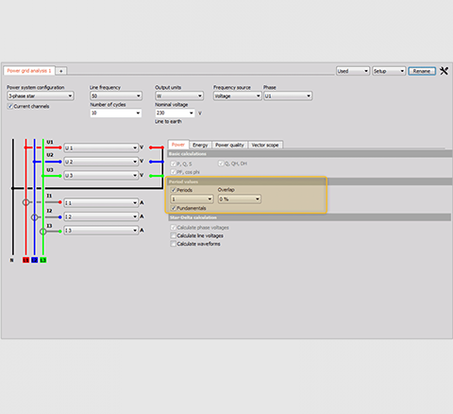Open the wrench and screwdriver settings icon
The width and height of the screenshot is (453, 414).
coord(444,71)
